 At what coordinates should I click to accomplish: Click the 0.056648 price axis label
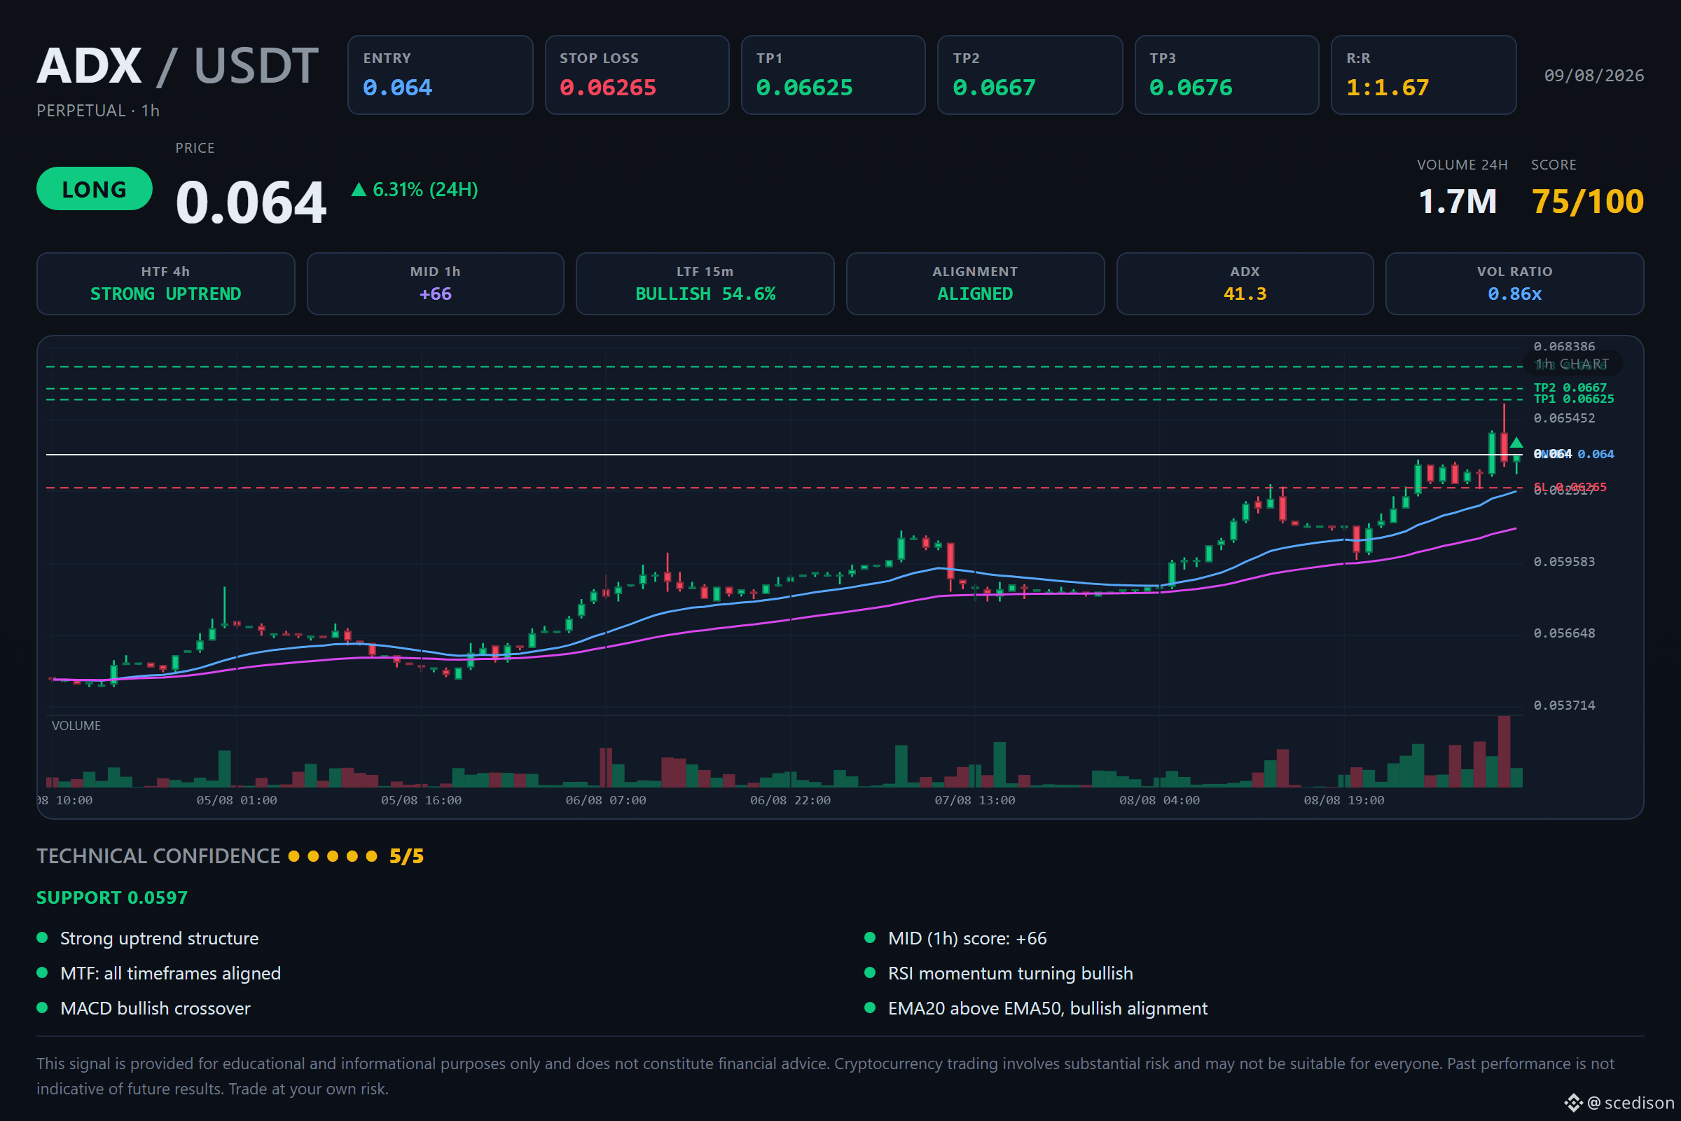coord(1565,633)
